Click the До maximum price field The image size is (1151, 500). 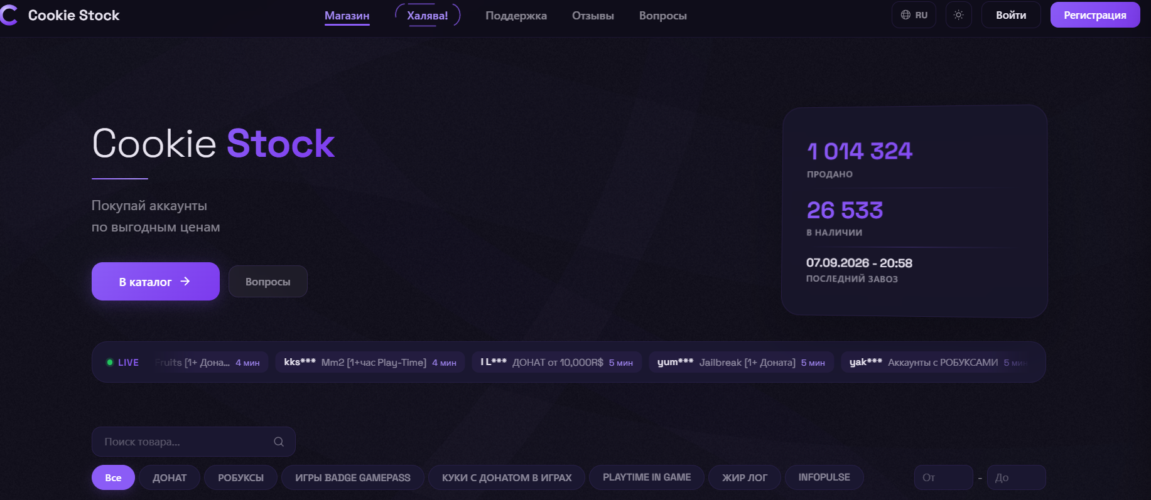[1017, 477]
